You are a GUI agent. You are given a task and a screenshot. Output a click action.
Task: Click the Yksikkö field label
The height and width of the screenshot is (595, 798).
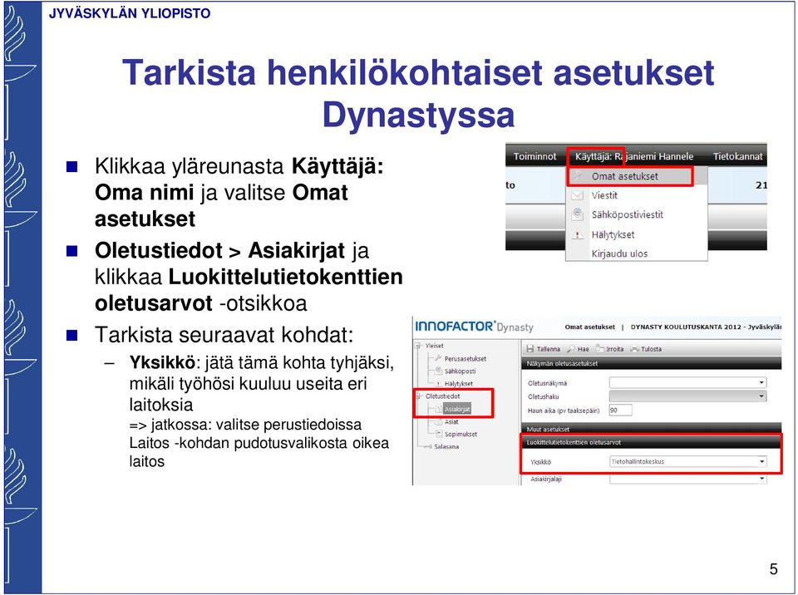pyautogui.click(x=540, y=462)
